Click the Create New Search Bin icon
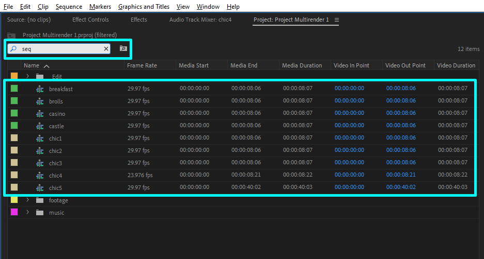The height and width of the screenshot is (259, 484). pyautogui.click(x=123, y=48)
